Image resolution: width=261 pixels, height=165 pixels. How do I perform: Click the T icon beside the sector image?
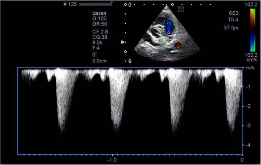pos(181,9)
